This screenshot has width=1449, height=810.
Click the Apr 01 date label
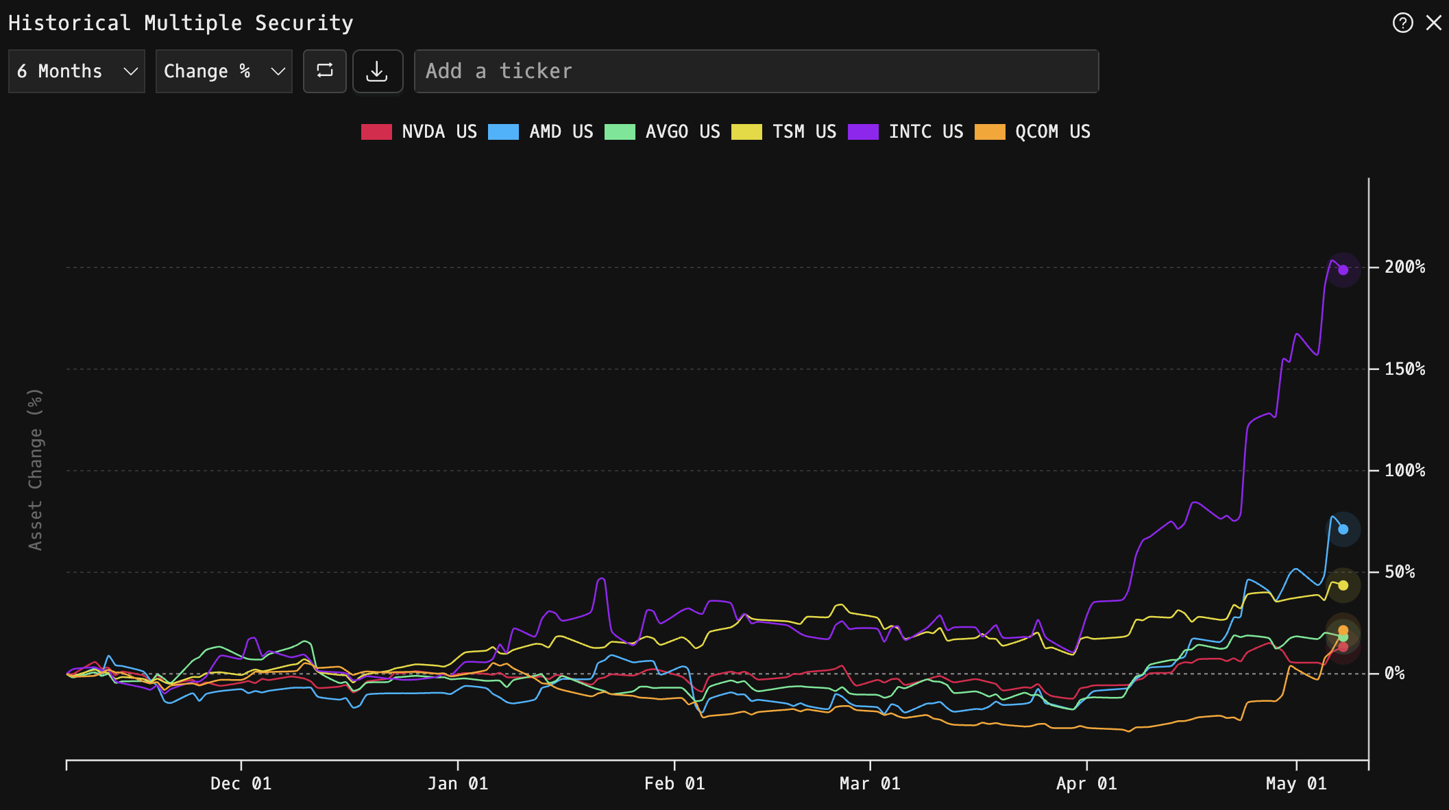click(x=1086, y=783)
